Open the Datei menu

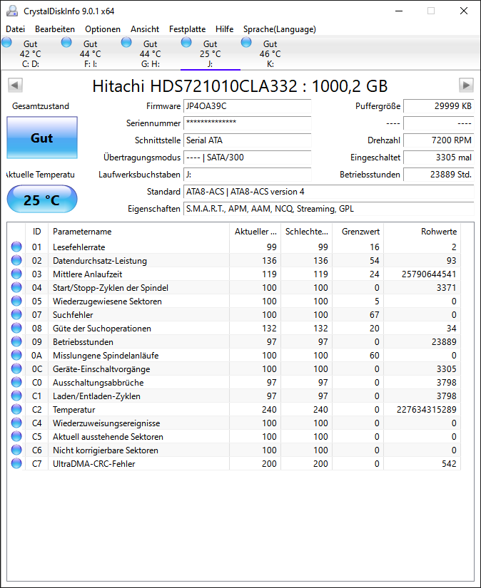click(16, 29)
